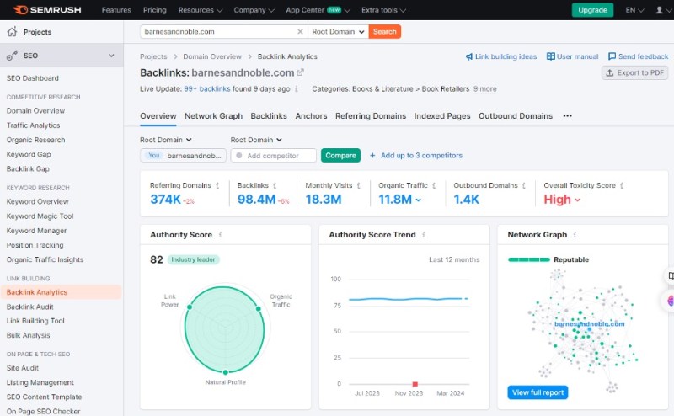Viewport: 674px width, 416px height.
Task: Click info icon beside Monthly Visits
Action: click(359, 185)
